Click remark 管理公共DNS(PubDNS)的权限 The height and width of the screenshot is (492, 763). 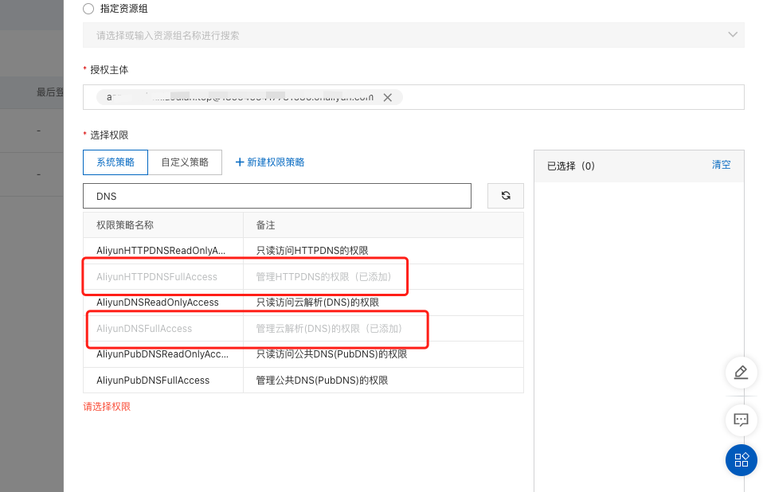[x=322, y=381]
